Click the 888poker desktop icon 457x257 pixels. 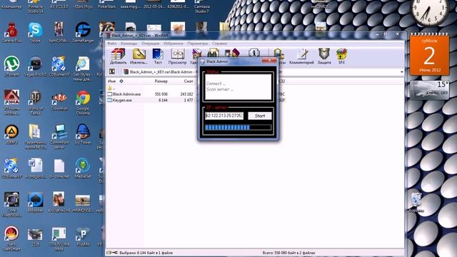coord(36,202)
